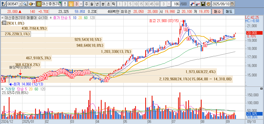Screen dimensions: 264x124
Task: Click the volume profile bar 430,716(4.9%)
Action: tap(24, 28)
